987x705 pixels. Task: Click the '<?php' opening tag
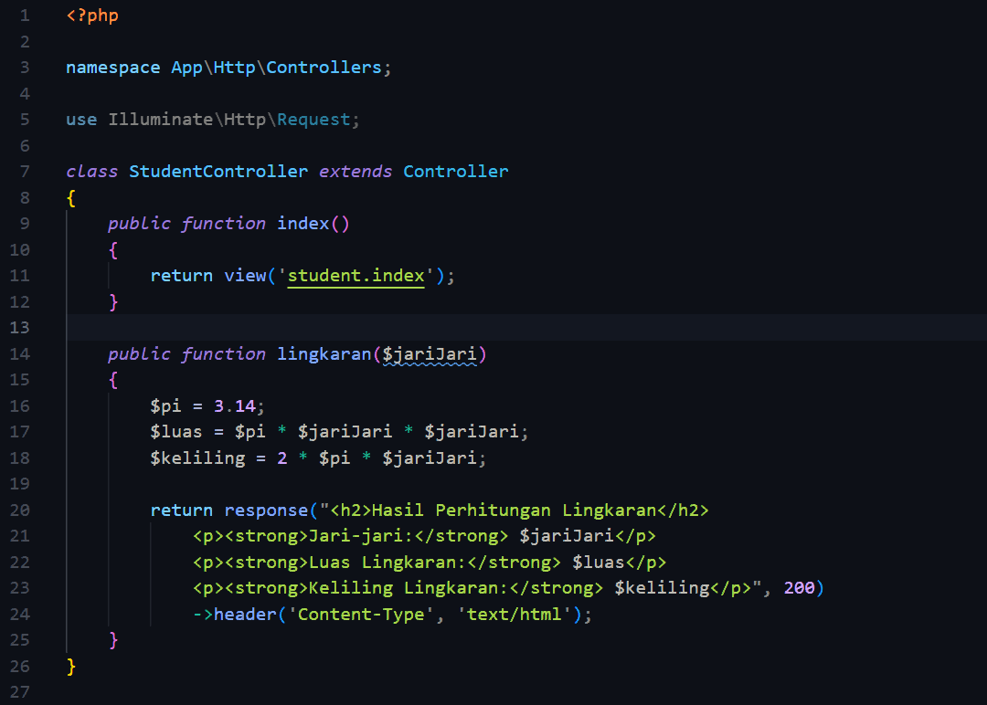click(x=92, y=16)
